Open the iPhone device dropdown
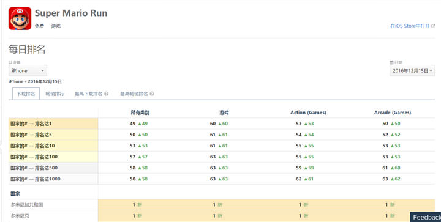Viewport: 441px width, 222px height. pyautogui.click(x=28, y=71)
